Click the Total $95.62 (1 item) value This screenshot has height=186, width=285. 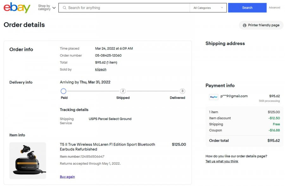106,63
